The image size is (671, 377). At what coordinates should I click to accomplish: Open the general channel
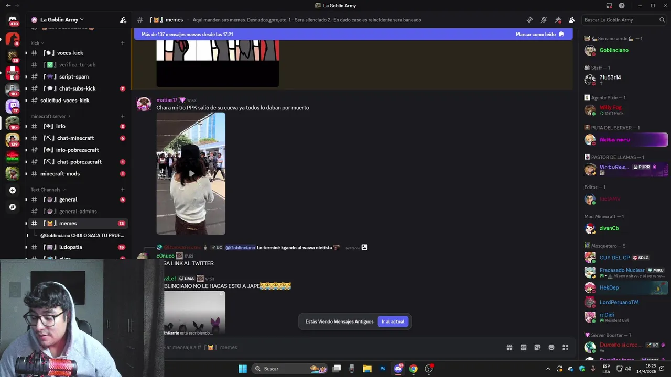point(77,199)
